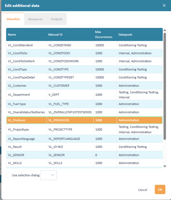This screenshot has width=171, height=200.
Task: Open the dropdown beside Use selection dialog
Action: 49,175
